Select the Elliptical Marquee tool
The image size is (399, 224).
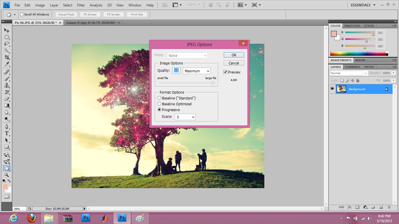click(6, 37)
